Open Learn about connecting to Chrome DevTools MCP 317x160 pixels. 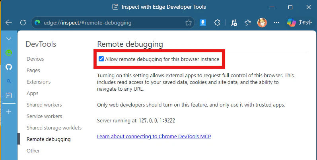coord(154,137)
